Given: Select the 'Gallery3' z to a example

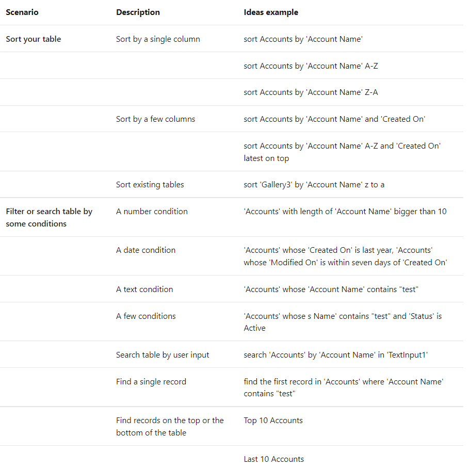Looking at the screenshot, I should pos(314,184).
